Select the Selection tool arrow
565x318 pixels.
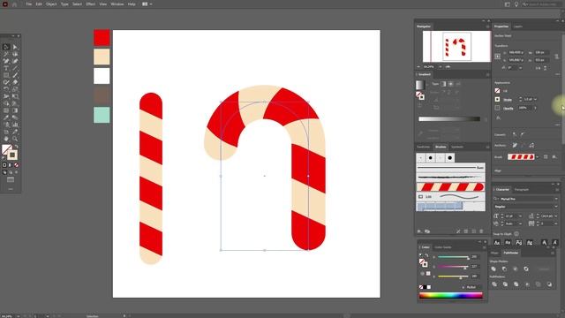(x=6, y=47)
